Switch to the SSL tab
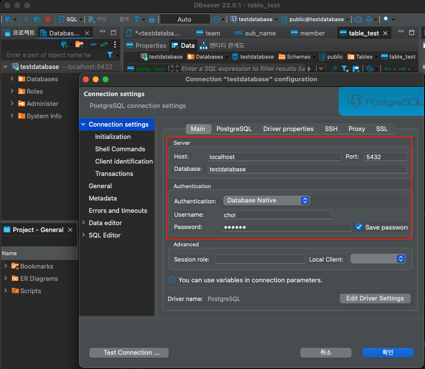 click(382, 129)
